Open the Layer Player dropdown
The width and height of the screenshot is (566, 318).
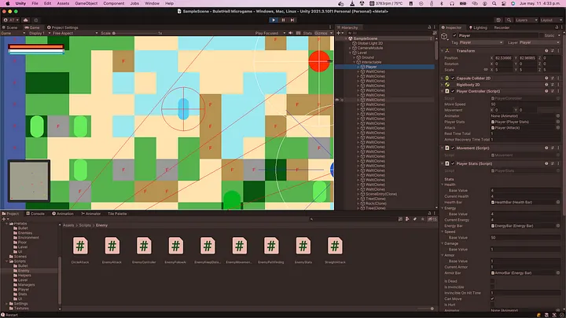tap(539, 42)
